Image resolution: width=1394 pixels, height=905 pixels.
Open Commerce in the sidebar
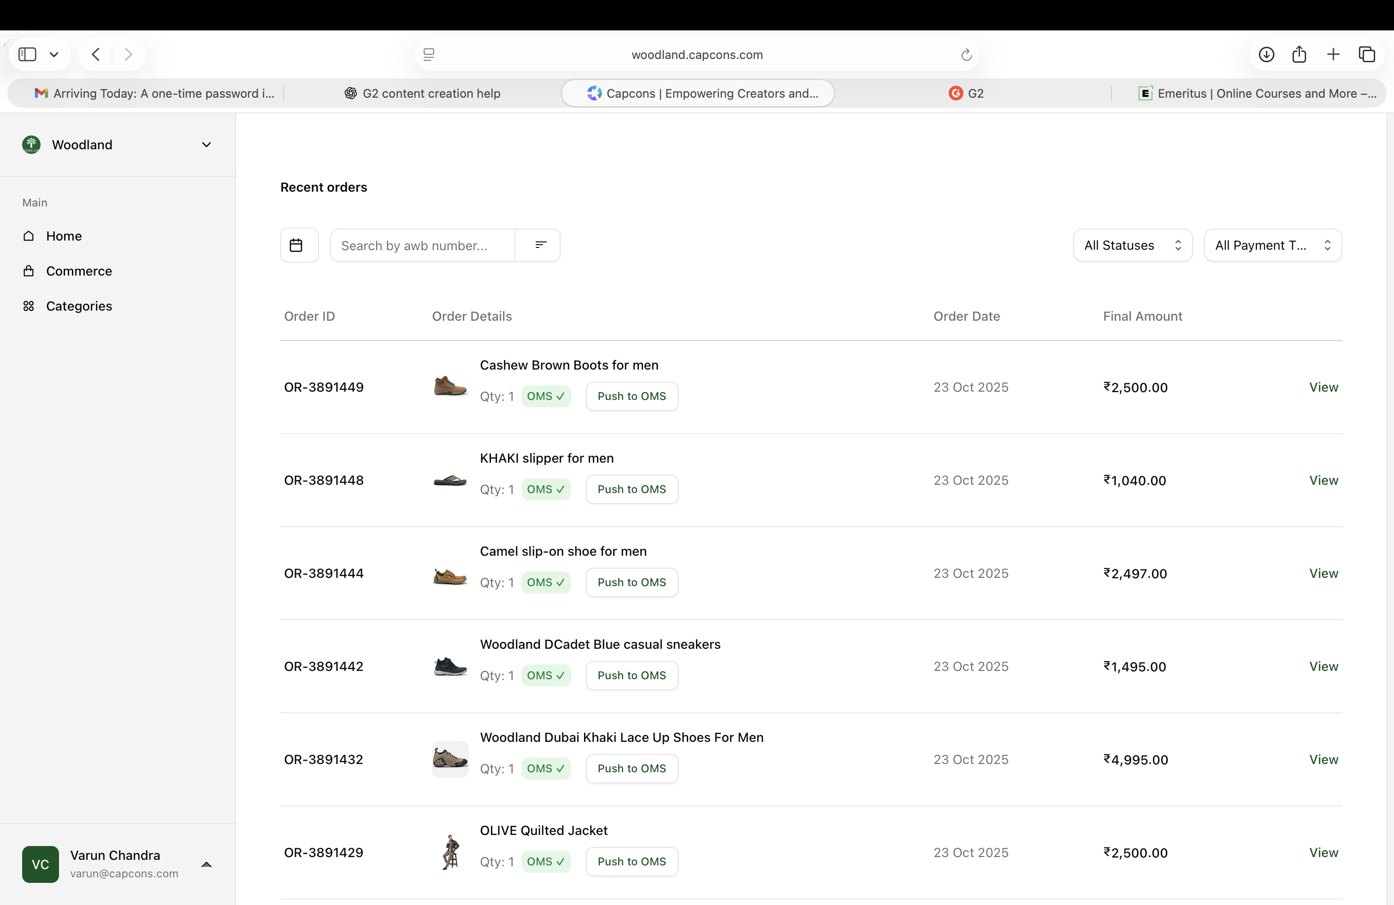78,271
